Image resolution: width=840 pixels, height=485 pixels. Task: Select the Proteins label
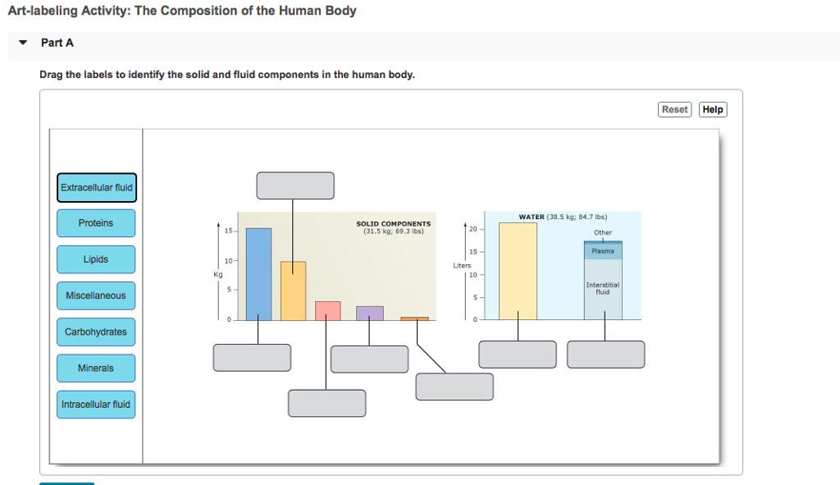96,223
